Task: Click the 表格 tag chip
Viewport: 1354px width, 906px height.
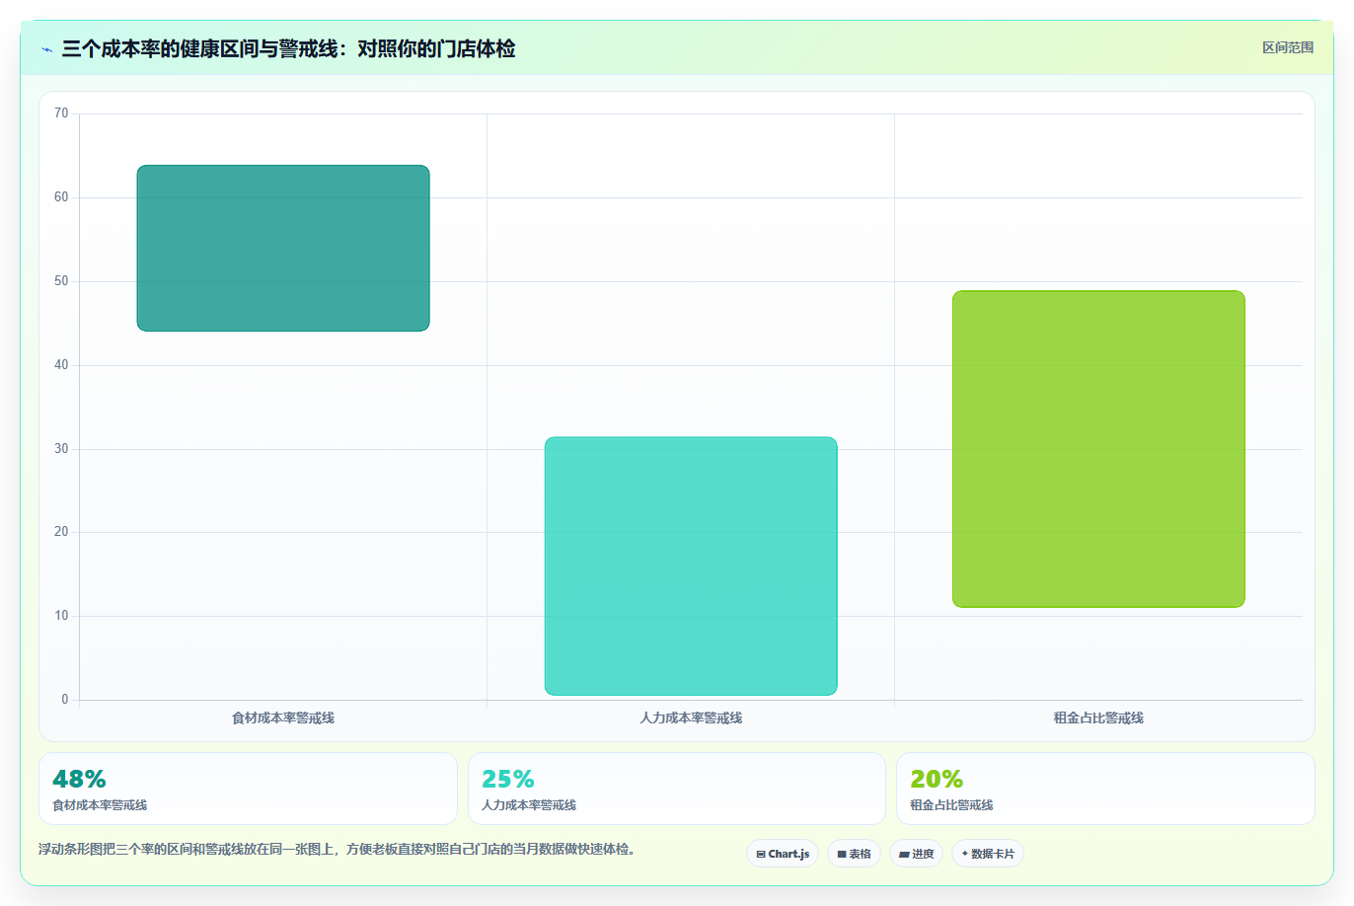Action: click(854, 854)
